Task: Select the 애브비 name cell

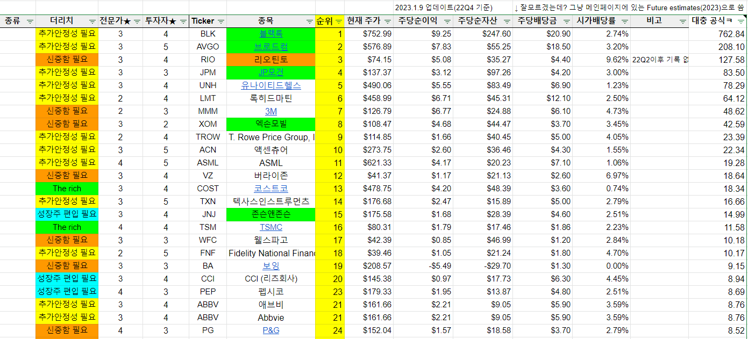Action: click(x=270, y=305)
